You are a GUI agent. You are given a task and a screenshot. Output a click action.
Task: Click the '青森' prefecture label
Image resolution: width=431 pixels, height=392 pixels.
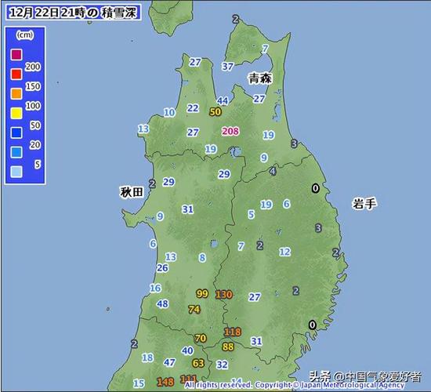(x=260, y=78)
